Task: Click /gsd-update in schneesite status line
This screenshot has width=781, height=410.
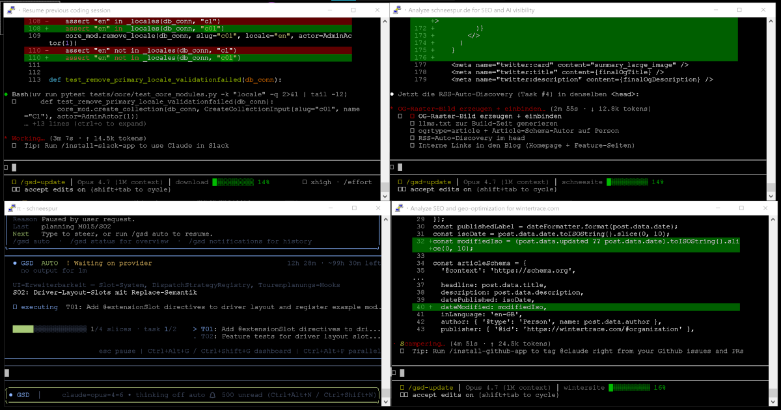Action: tap(430, 182)
